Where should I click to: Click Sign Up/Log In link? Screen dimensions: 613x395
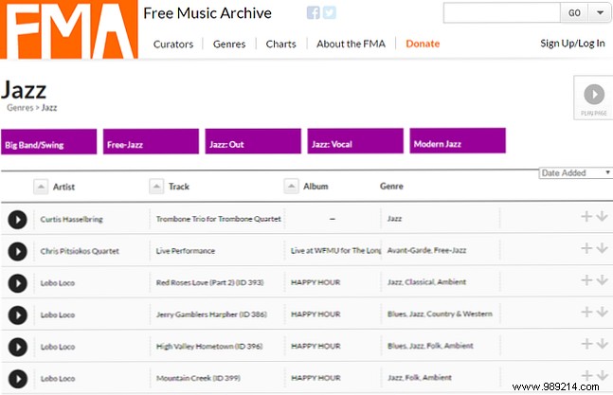[x=572, y=44]
